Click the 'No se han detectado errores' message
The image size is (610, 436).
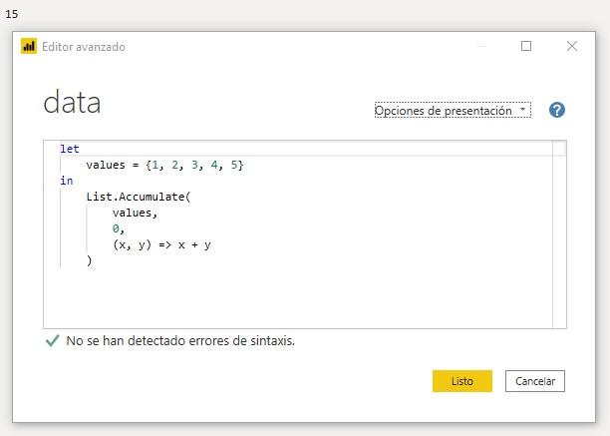(180, 340)
